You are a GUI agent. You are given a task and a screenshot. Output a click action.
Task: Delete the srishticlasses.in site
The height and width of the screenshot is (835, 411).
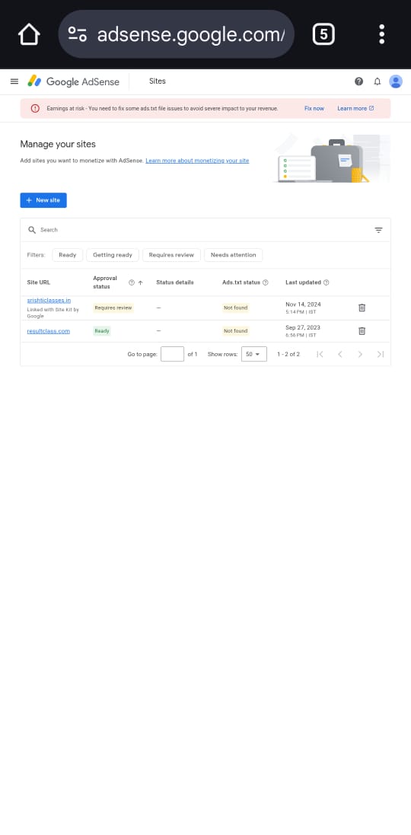(362, 308)
